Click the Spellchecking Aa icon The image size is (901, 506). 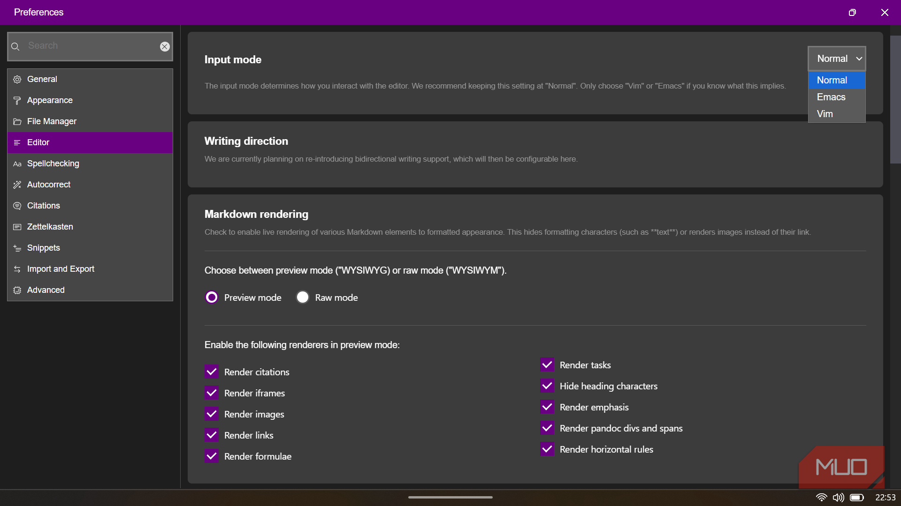click(17, 164)
